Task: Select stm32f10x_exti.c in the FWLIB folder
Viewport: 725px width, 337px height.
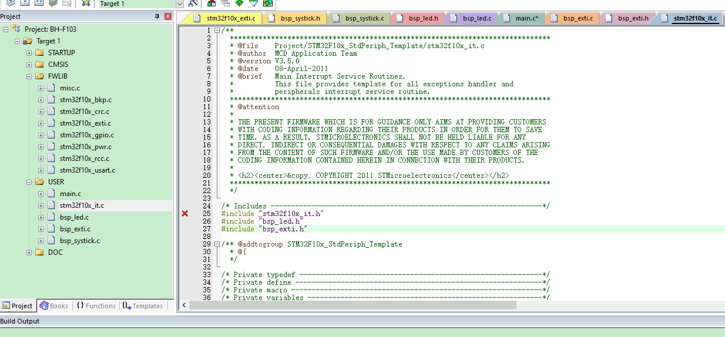Action: pos(85,123)
